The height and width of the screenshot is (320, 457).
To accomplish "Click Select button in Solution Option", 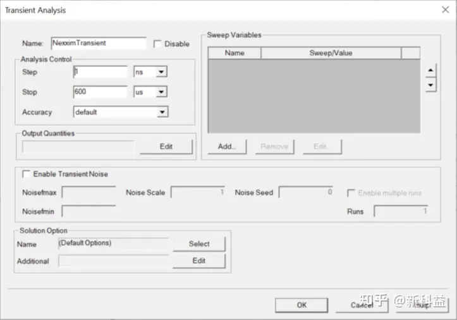I will point(199,244).
